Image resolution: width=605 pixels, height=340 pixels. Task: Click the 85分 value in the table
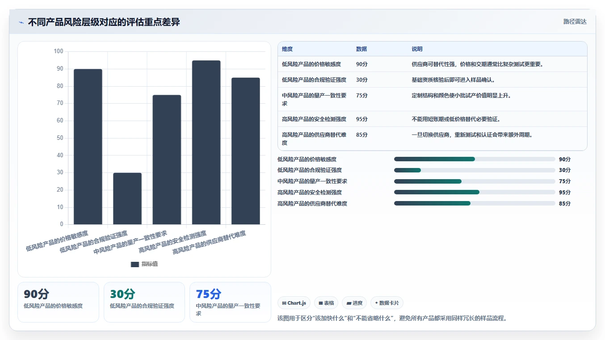coord(362,135)
